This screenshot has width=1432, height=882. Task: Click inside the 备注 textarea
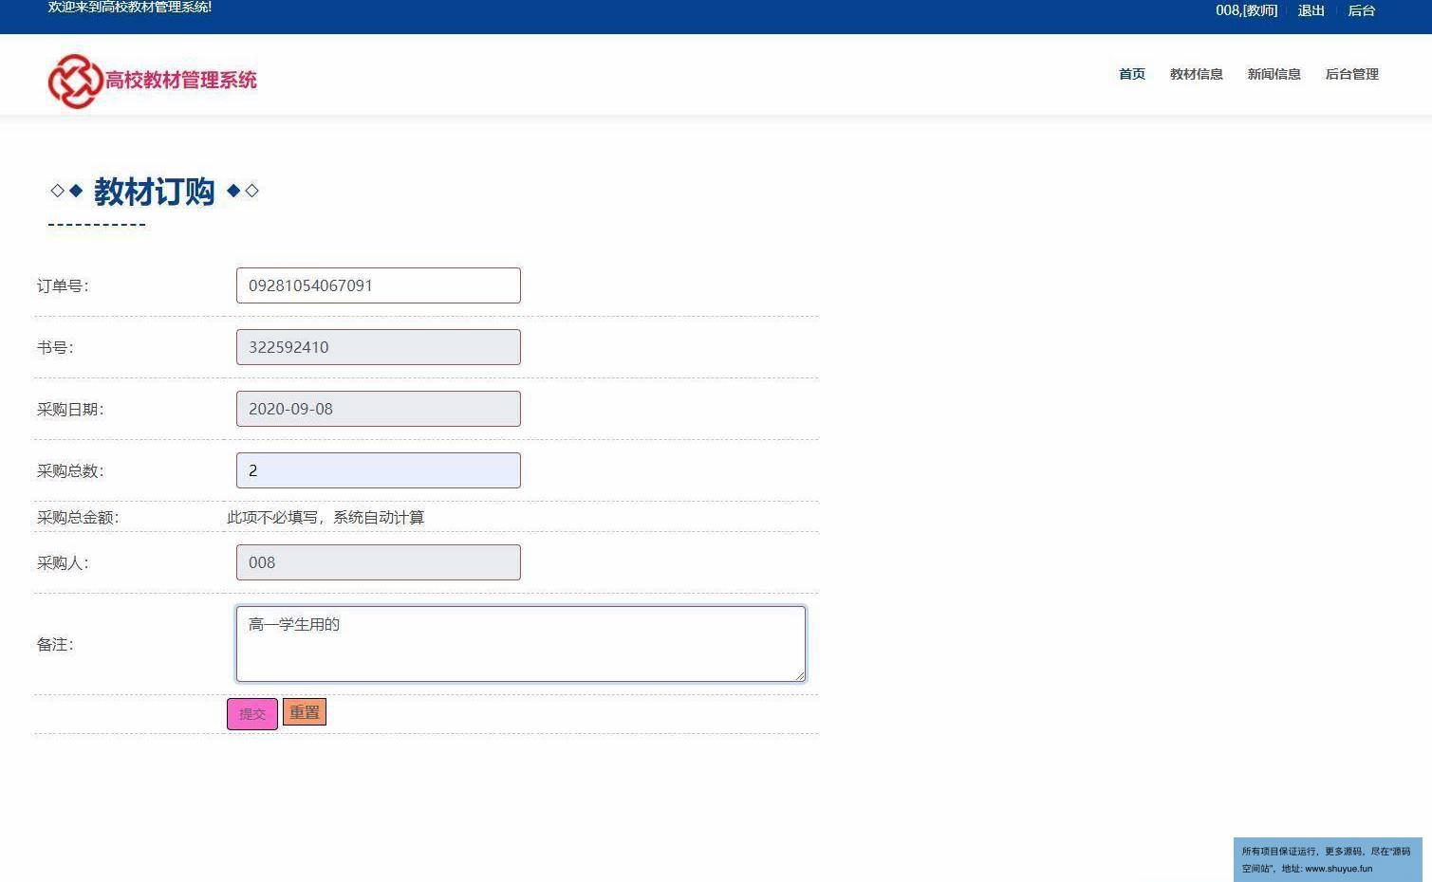520,644
